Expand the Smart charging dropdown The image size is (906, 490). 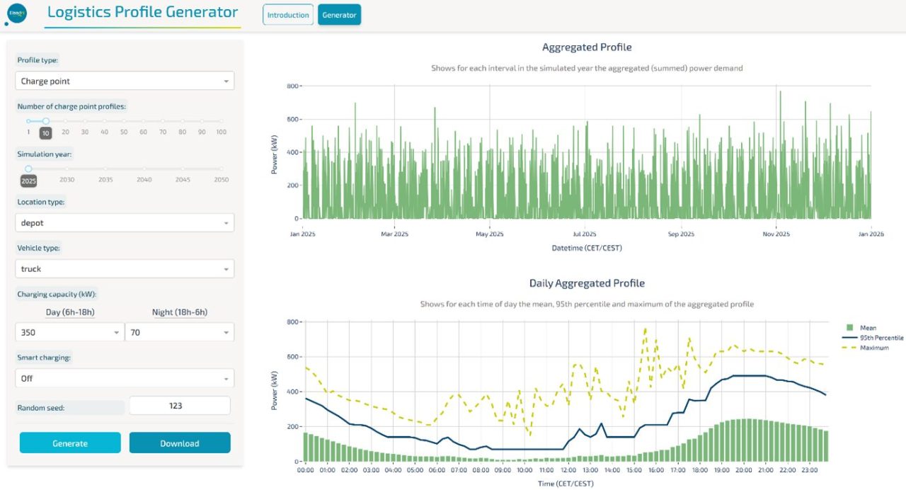pyautogui.click(x=125, y=378)
